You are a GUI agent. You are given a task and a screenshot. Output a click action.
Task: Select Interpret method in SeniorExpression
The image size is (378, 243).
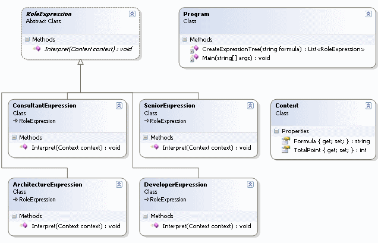click(206, 147)
